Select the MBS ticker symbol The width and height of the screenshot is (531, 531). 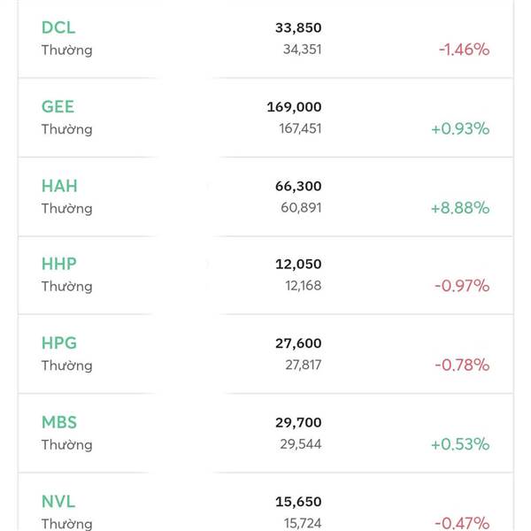coord(59,422)
